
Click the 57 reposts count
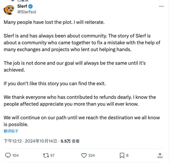52,155
